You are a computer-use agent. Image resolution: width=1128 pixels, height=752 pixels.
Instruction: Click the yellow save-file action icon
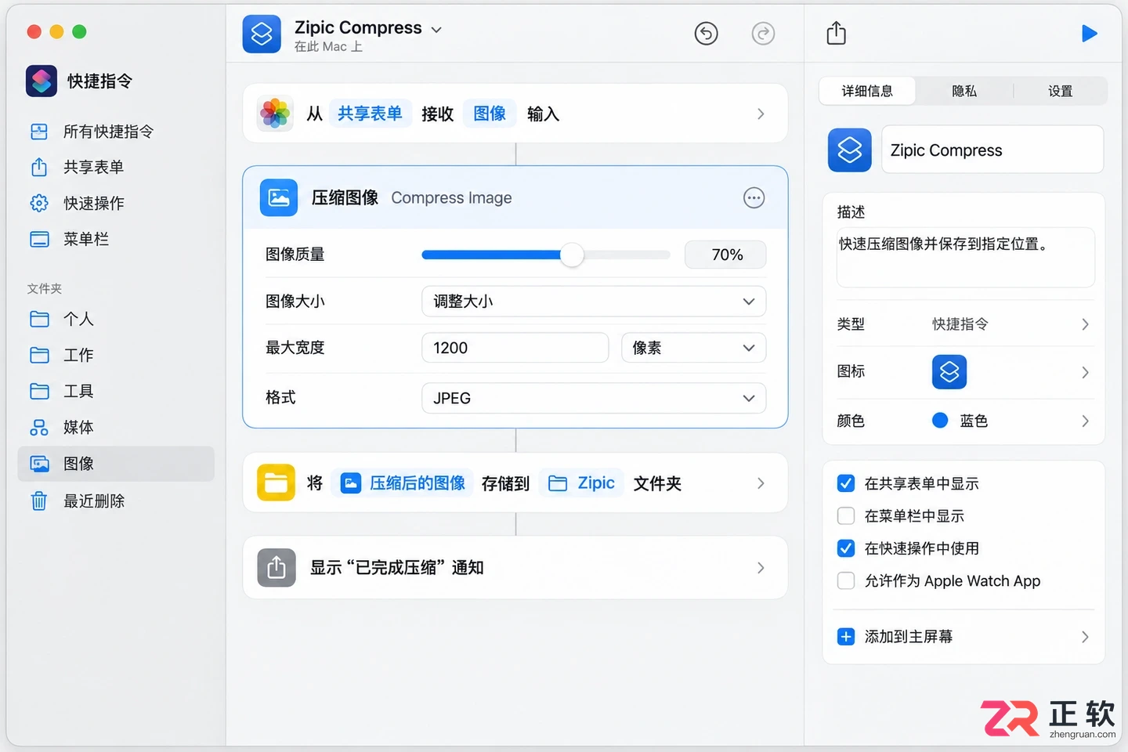[276, 483]
